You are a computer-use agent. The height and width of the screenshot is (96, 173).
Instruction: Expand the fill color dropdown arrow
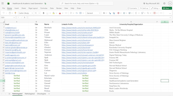click(x=56, y=13)
